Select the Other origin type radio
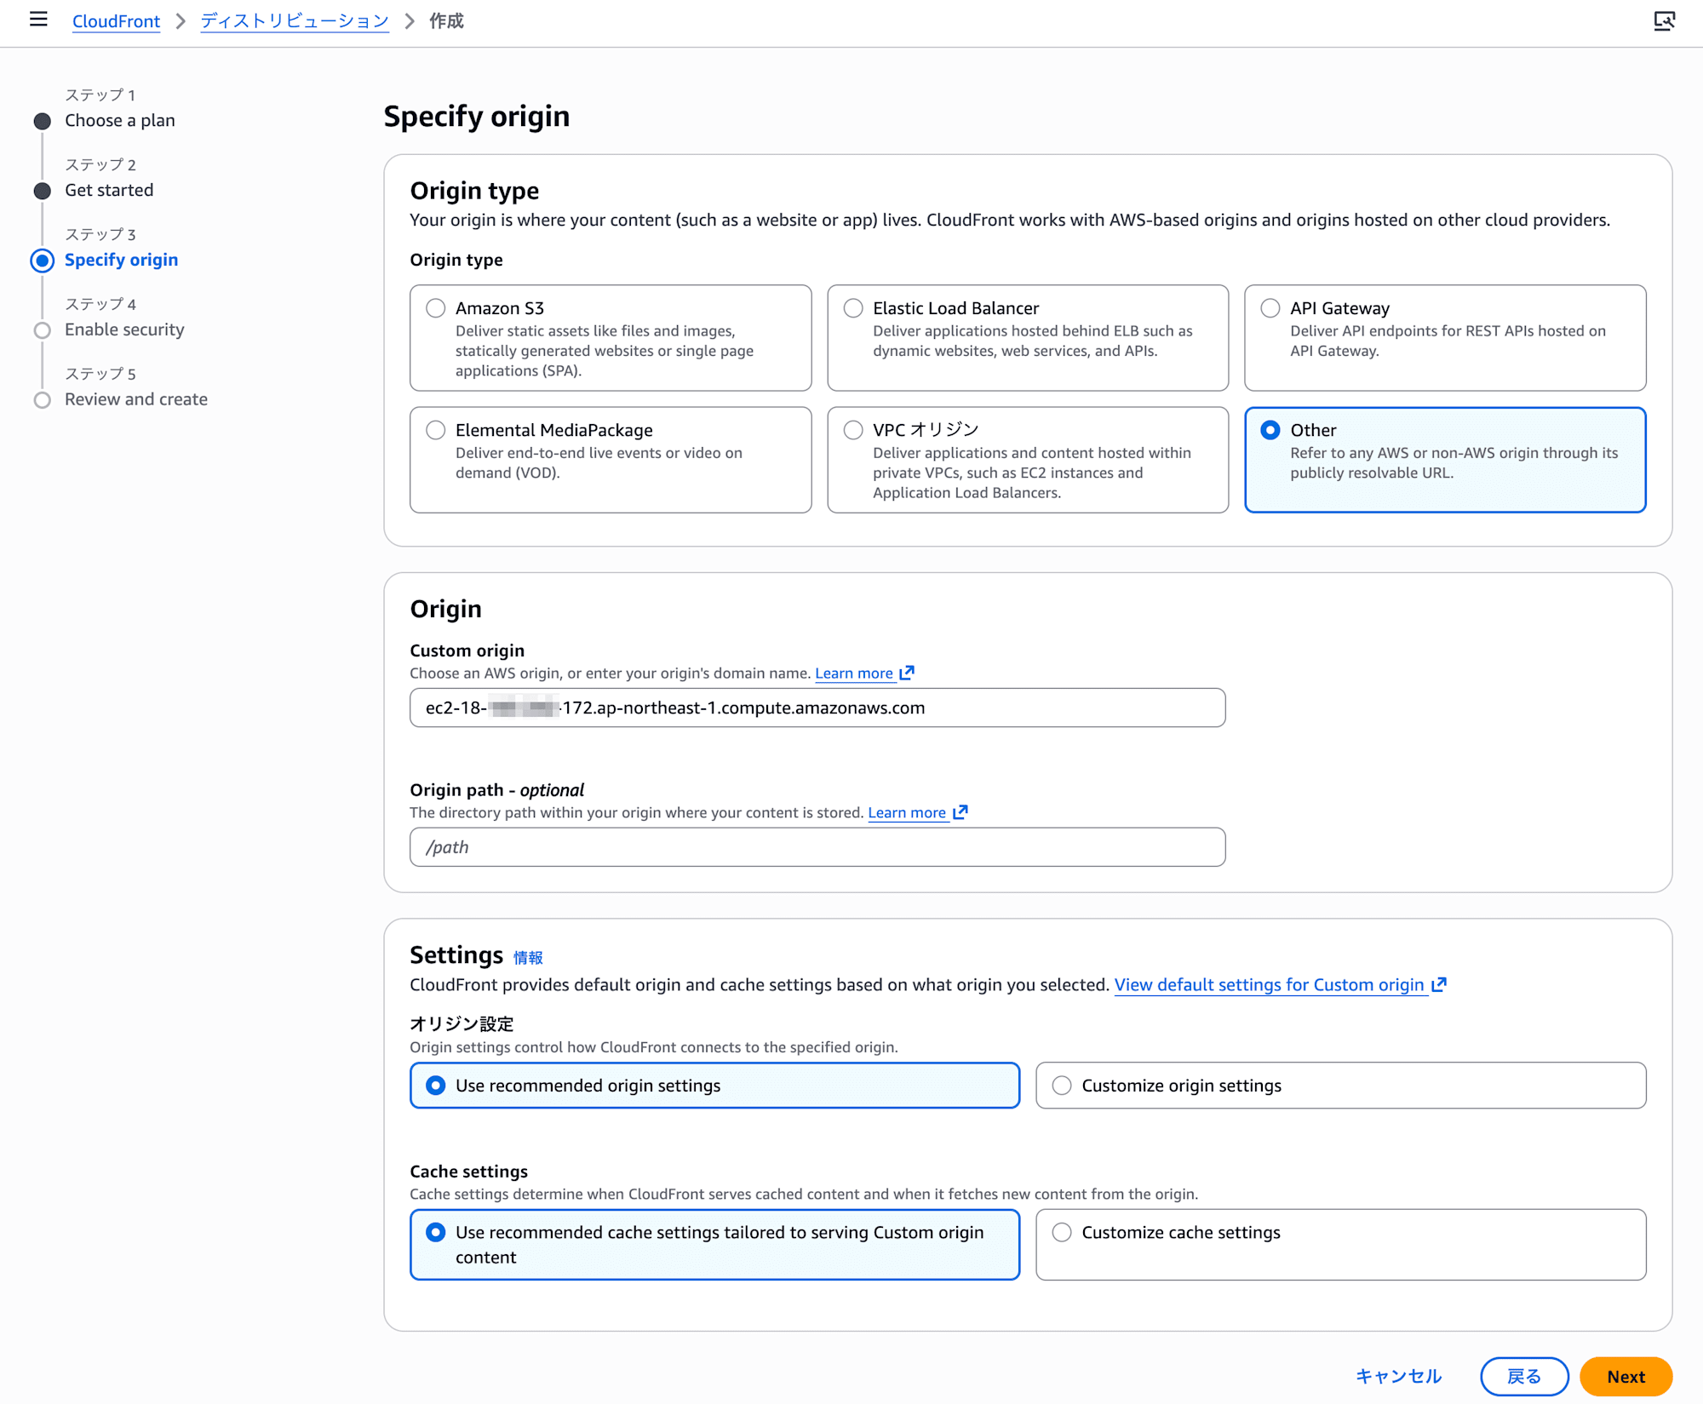 coord(1270,430)
